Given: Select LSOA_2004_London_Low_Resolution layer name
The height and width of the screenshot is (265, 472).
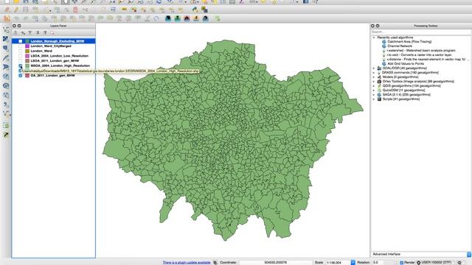Looking at the screenshot, I should click(59, 56).
